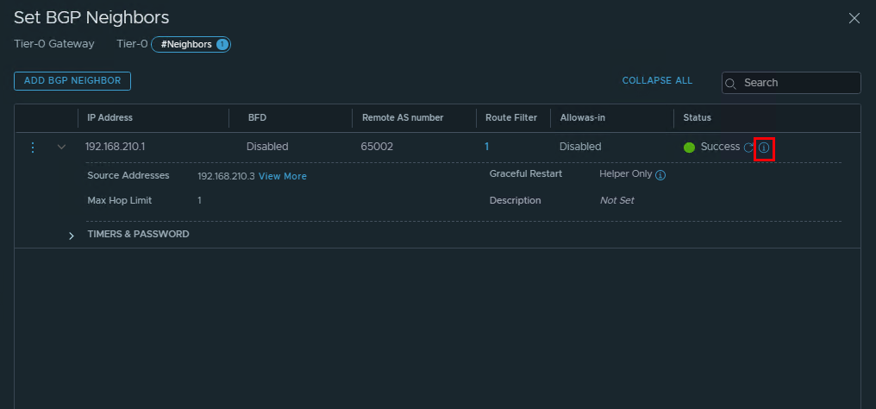The image size is (876, 409).
Task: Click the ADD BGP NEIGHBOR button
Action: [x=72, y=80]
